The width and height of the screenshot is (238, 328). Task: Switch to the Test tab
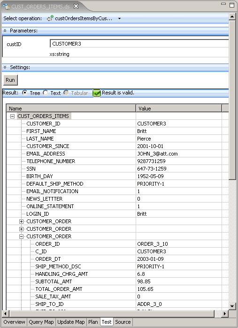coord(107,322)
